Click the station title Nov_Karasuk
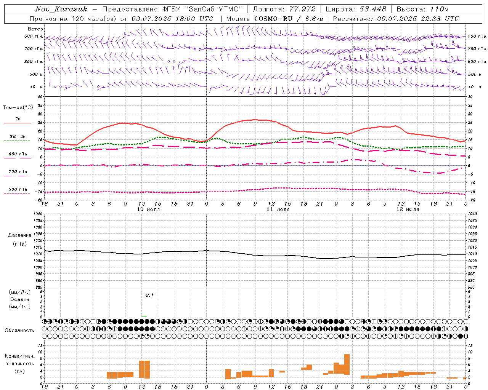The height and width of the screenshot is (390, 488). pyautogui.click(x=61, y=9)
